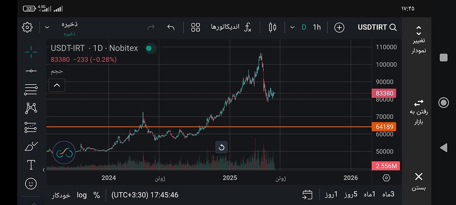The width and height of the screenshot is (456, 205).
Task: Search the USDTIRT symbol
Action: coord(377,27)
